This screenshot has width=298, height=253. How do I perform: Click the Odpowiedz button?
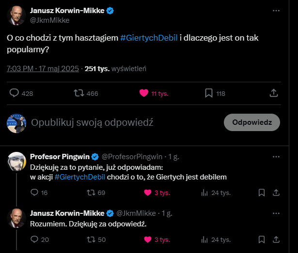pos(251,122)
